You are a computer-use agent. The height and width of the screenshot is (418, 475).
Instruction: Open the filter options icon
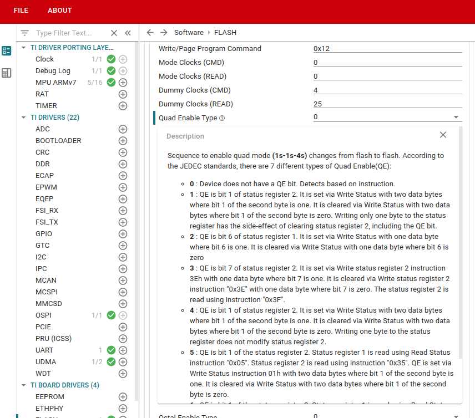[24, 33]
